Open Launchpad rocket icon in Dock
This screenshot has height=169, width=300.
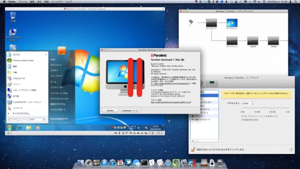pyautogui.click(x=88, y=163)
